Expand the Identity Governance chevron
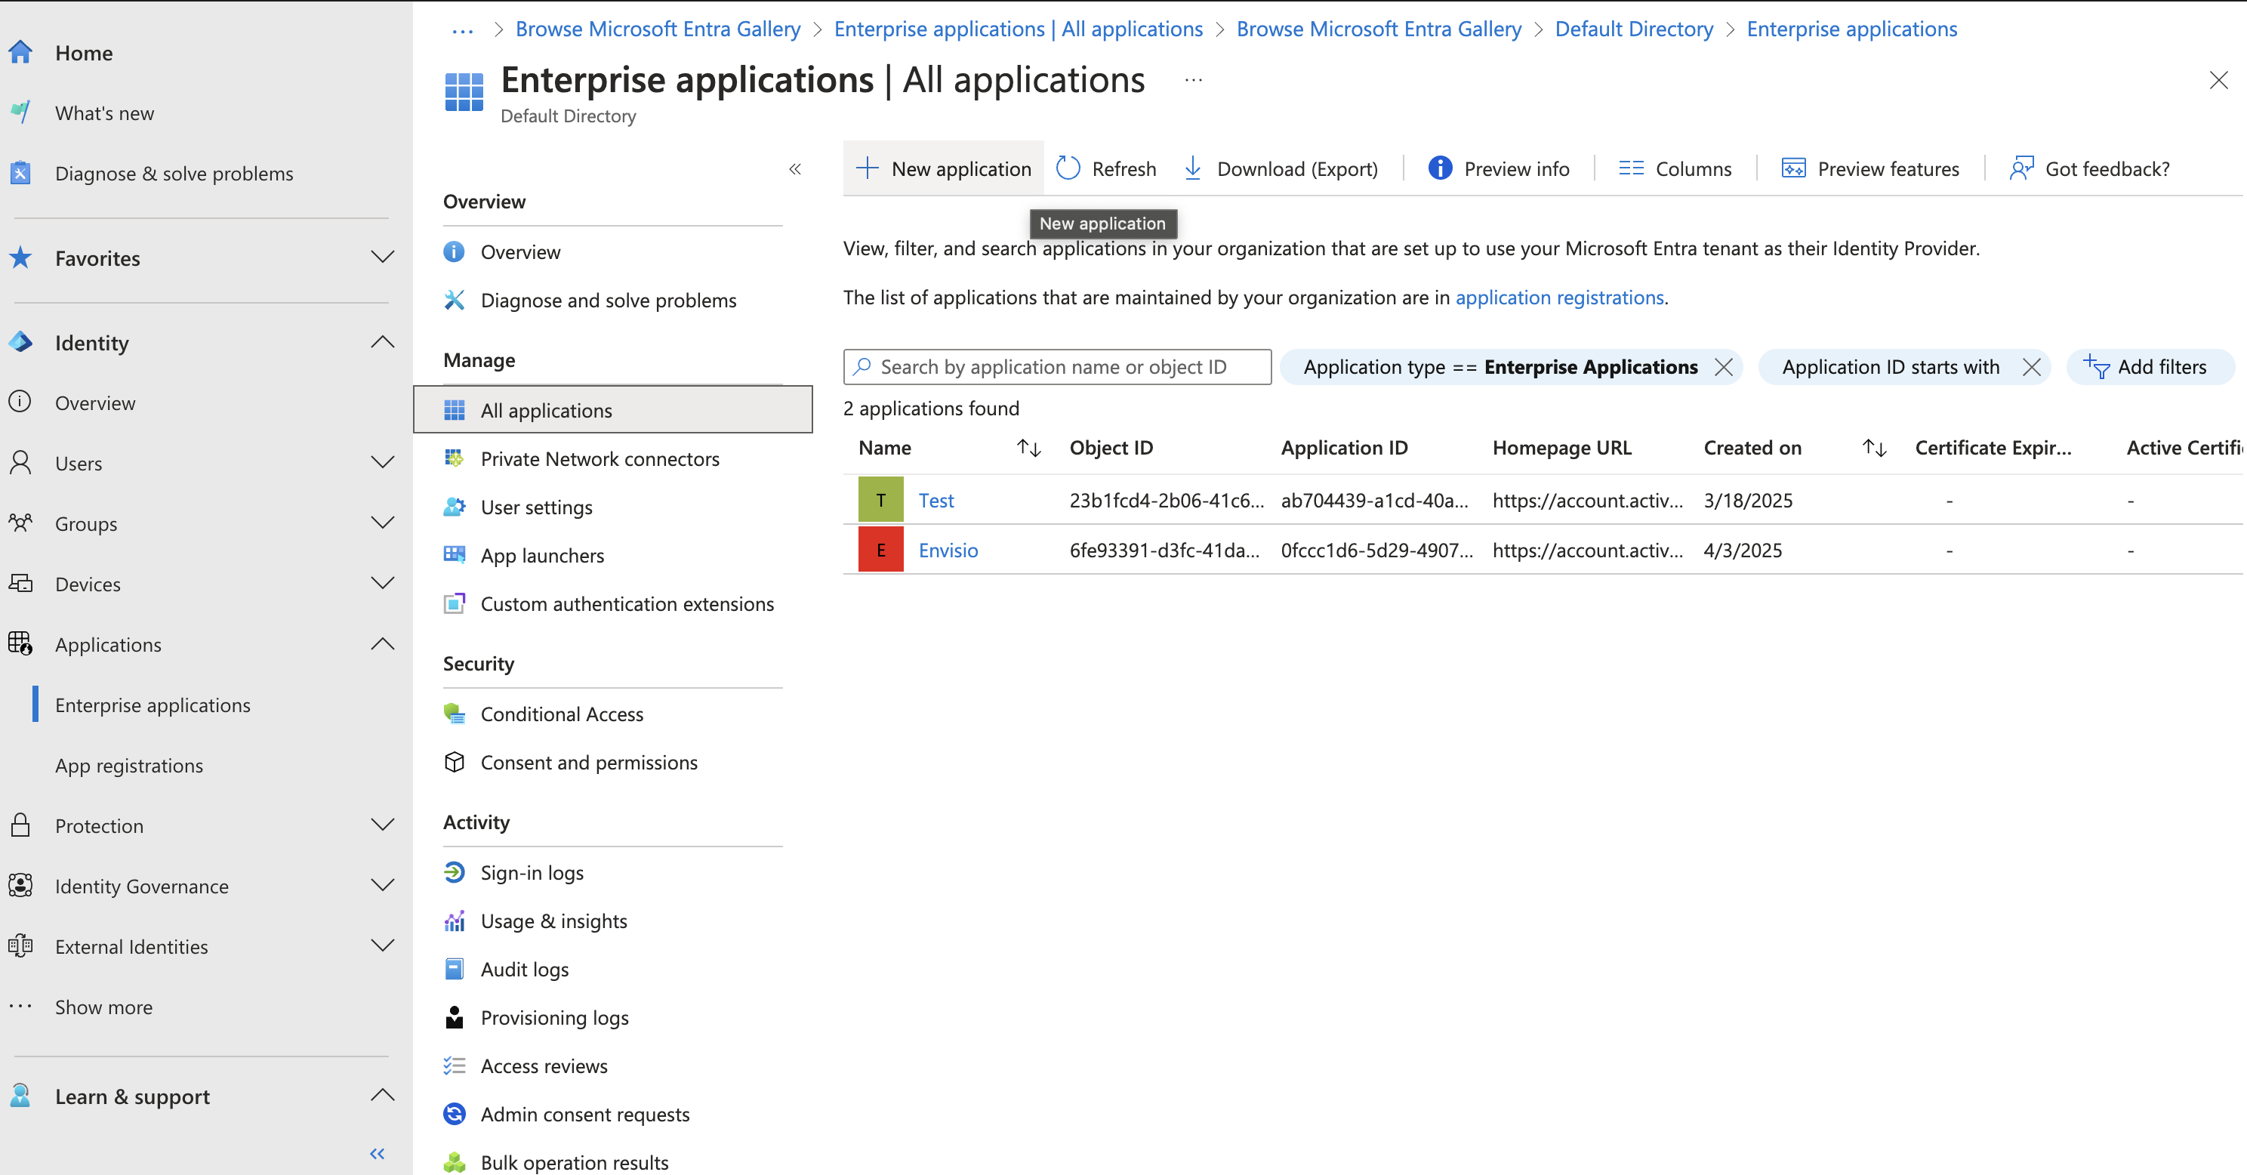Image resolution: width=2247 pixels, height=1175 pixels. coord(382,885)
